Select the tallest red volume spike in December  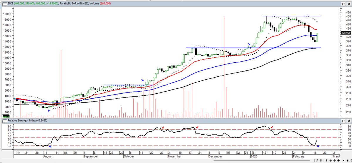[224, 67]
